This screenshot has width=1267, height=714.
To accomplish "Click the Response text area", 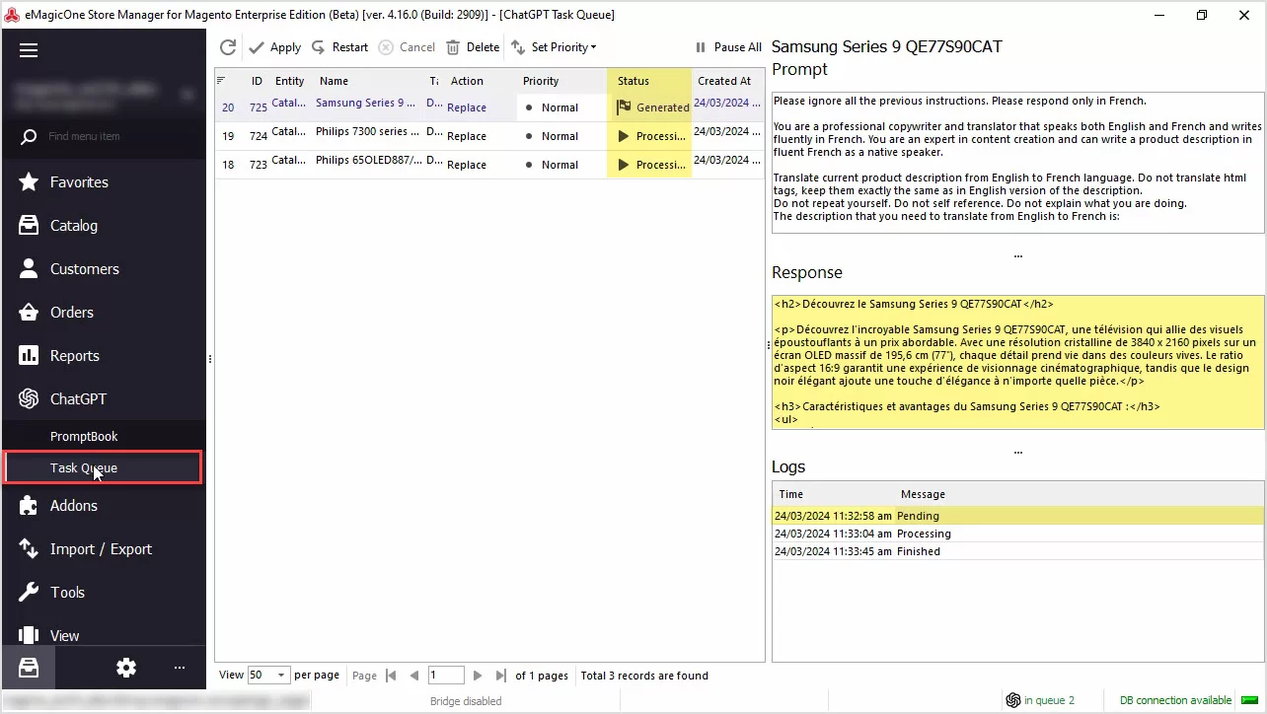I will (x=1017, y=362).
